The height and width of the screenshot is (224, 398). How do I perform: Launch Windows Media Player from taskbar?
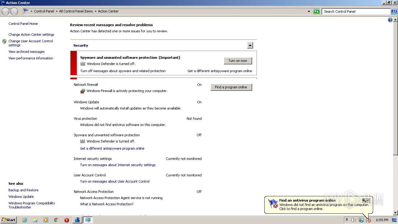coord(46,220)
